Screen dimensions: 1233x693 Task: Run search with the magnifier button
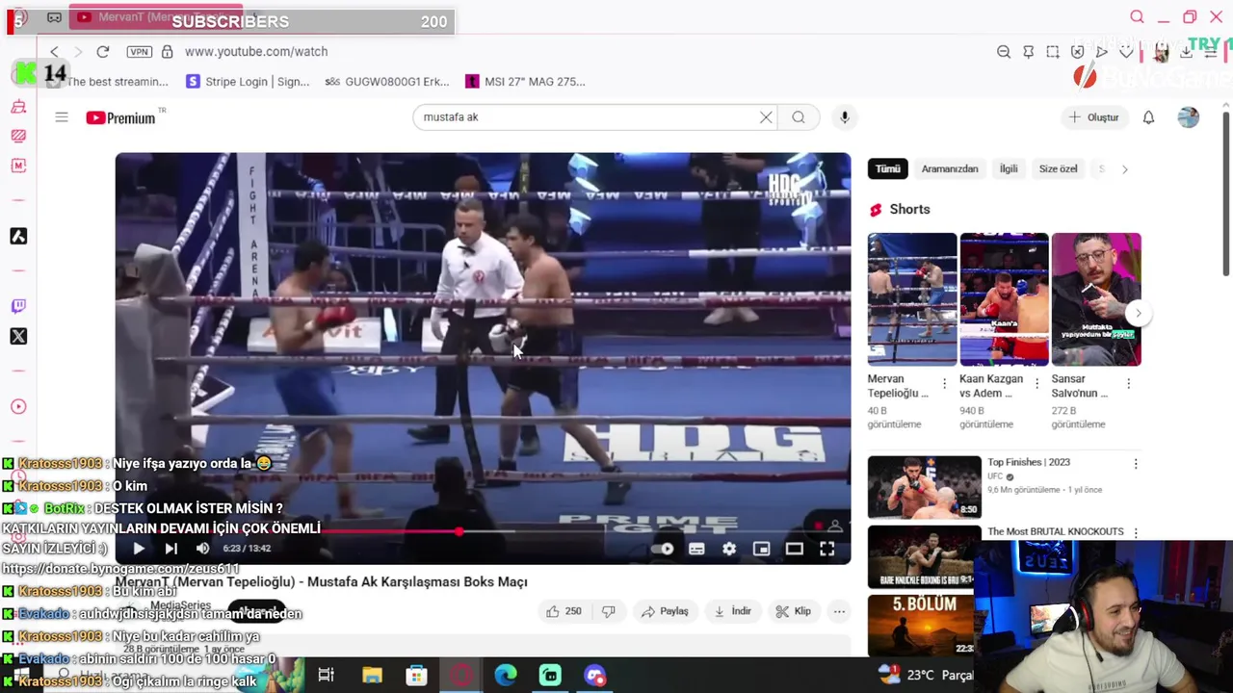tap(799, 117)
